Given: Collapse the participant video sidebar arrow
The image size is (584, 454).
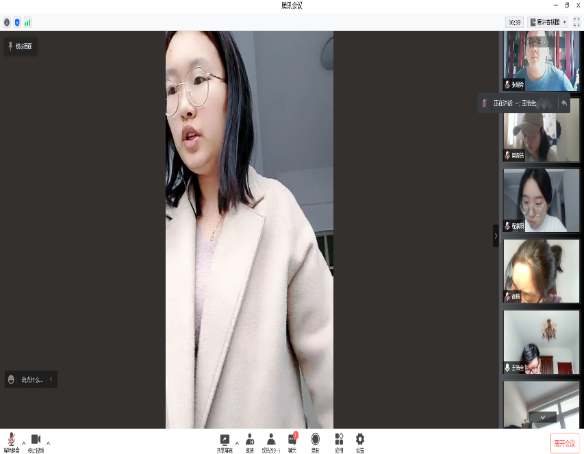Looking at the screenshot, I should coord(496,236).
